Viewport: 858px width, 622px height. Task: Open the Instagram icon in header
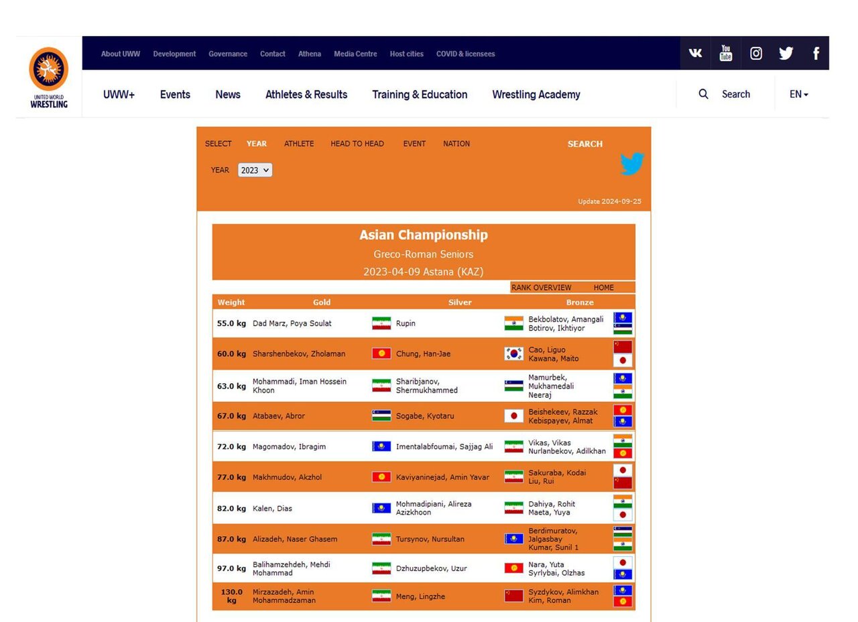tap(755, 53)
